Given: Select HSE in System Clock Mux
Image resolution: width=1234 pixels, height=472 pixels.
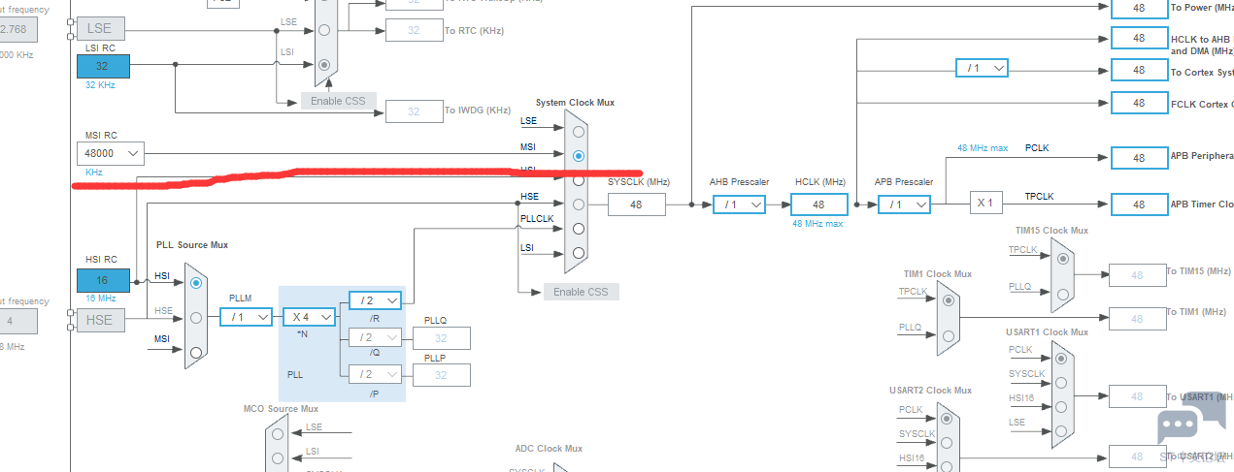Looking at the screenshot, I should [x=578, y=205].
